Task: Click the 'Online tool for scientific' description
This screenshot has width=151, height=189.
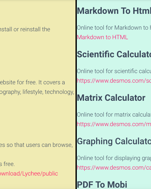Action: pos(114,71)
